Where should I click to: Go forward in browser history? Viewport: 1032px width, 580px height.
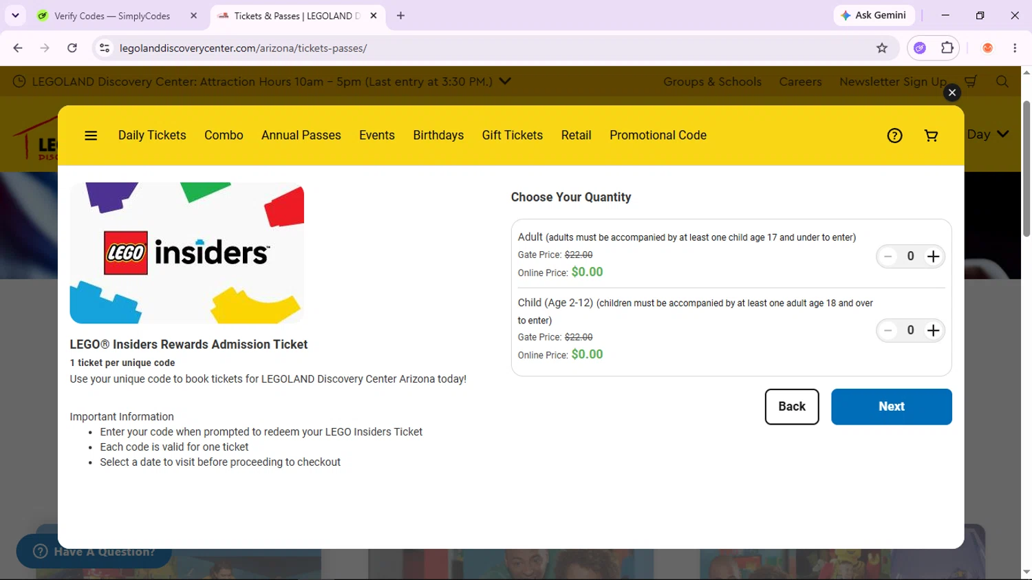[45, 48]
